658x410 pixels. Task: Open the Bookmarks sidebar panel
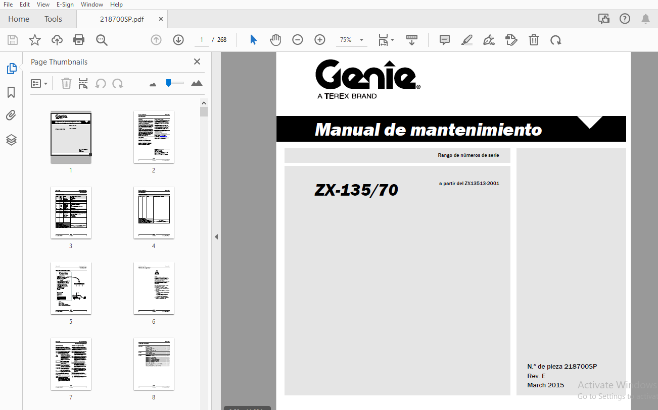pos(11,92)
